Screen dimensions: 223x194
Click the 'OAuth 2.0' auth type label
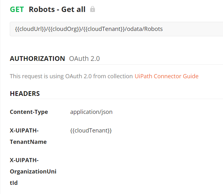[84, 59]
